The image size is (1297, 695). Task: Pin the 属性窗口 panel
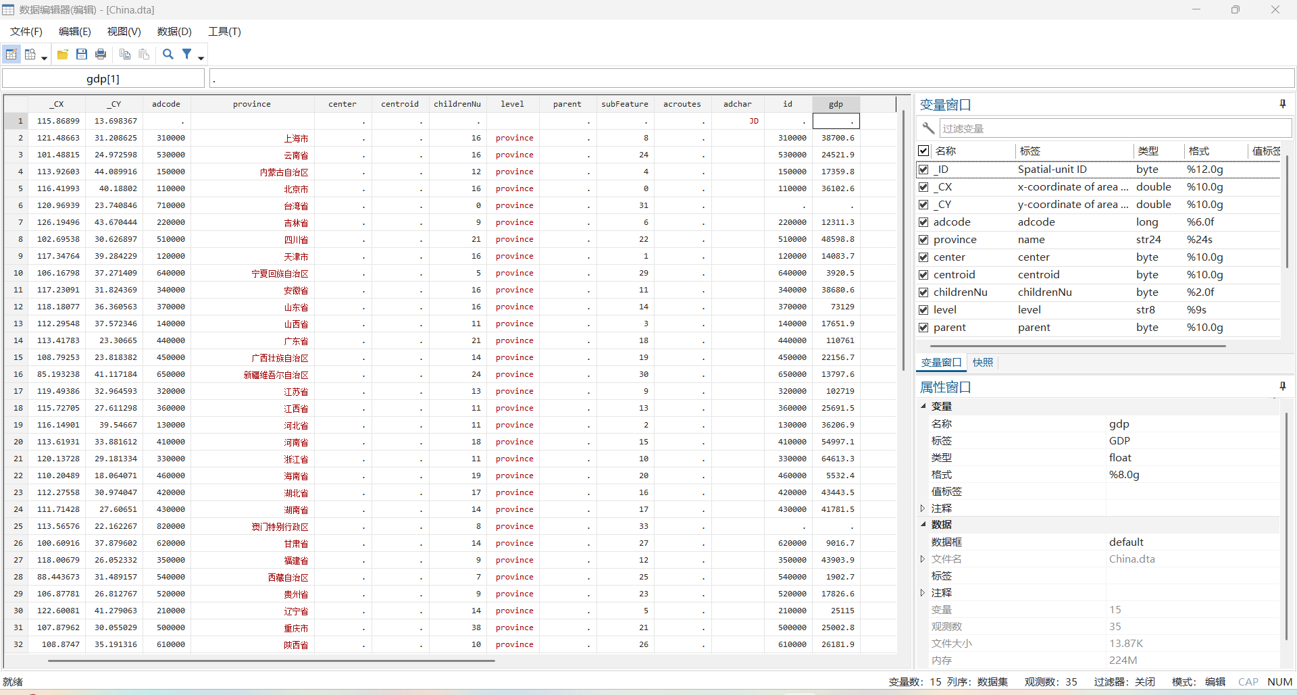coord(1283,386)
